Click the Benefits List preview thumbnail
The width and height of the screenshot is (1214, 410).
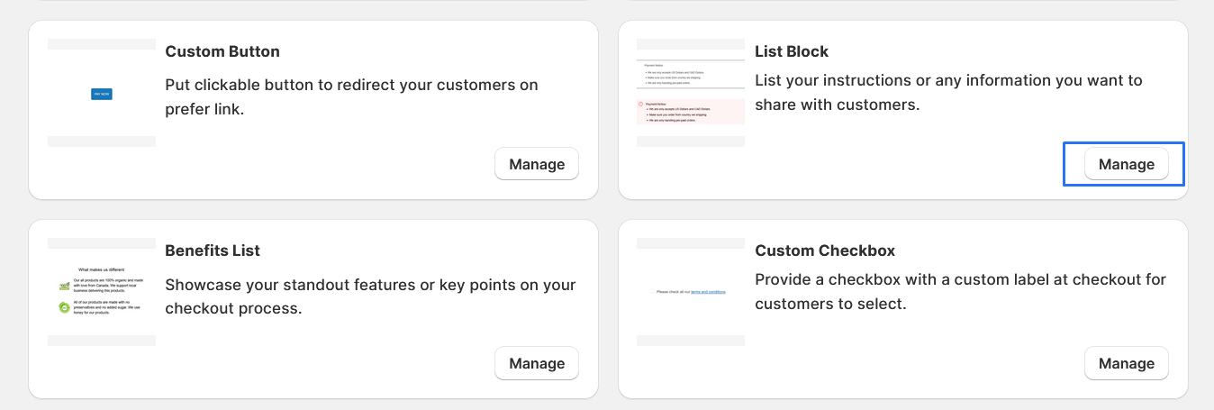coord(102,292)
